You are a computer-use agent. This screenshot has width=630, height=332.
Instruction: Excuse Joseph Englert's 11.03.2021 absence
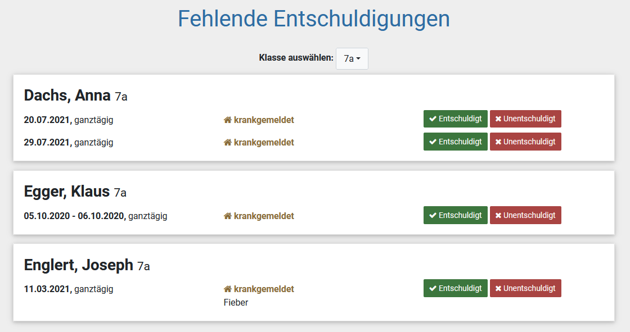click(x=455, y=288)
